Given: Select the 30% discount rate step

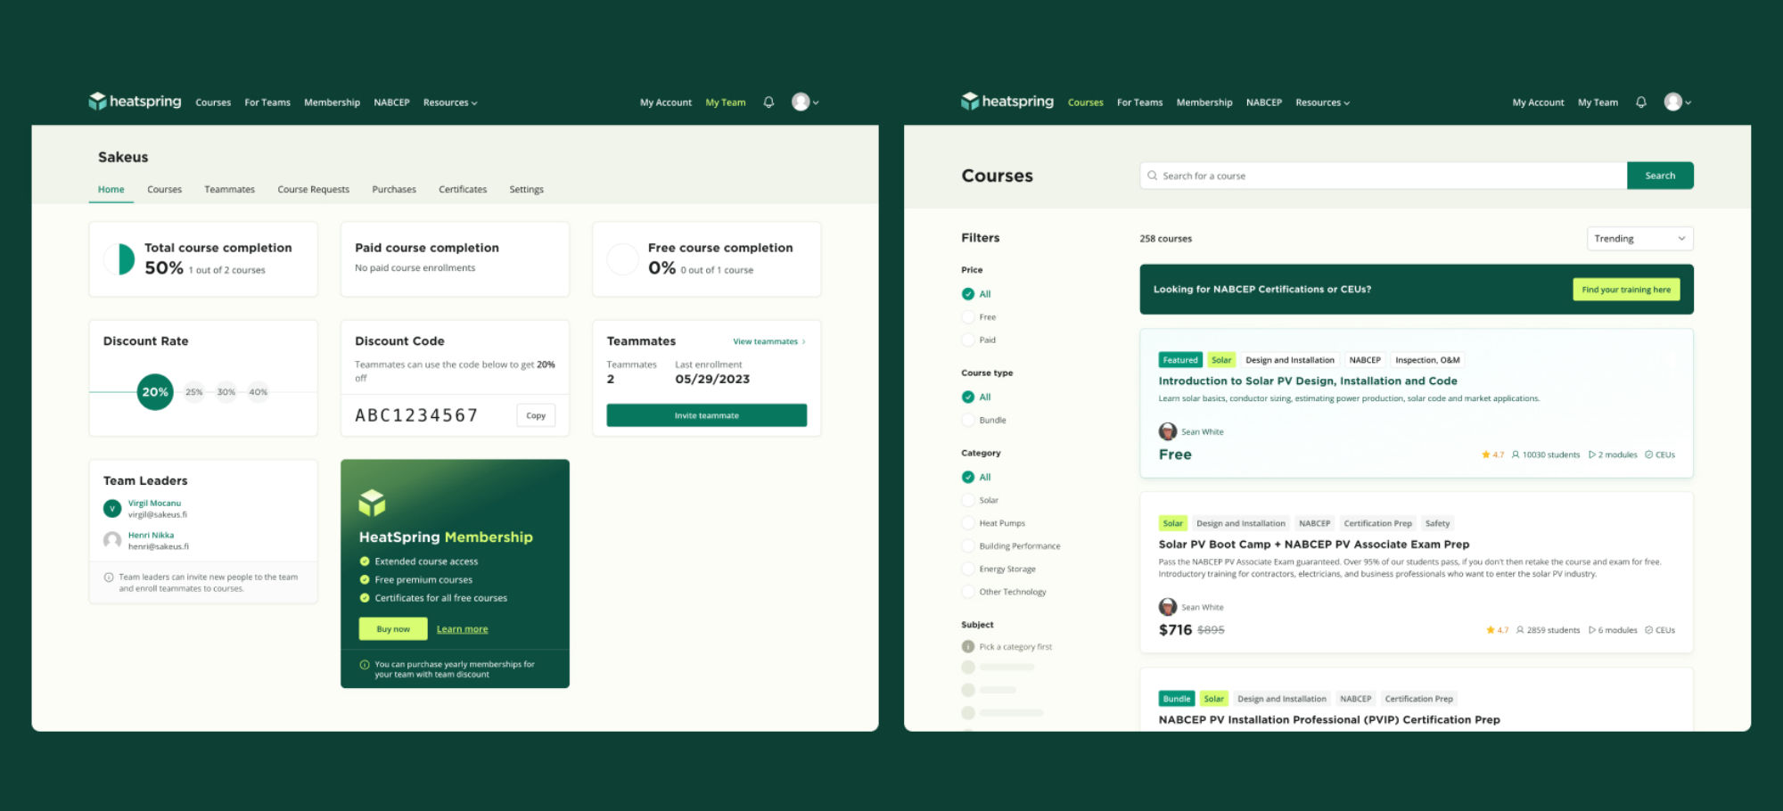Looking at the screenshot, I should click(x=226, y=392).
